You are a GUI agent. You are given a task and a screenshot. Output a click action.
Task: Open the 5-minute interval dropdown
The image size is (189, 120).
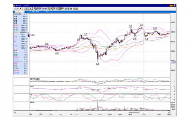point(28,9)
